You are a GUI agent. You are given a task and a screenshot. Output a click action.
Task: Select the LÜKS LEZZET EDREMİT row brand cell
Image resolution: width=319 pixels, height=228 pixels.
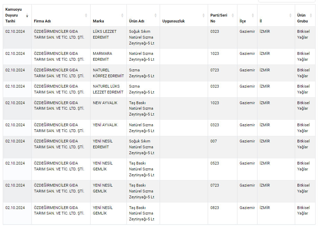[105, 34]
